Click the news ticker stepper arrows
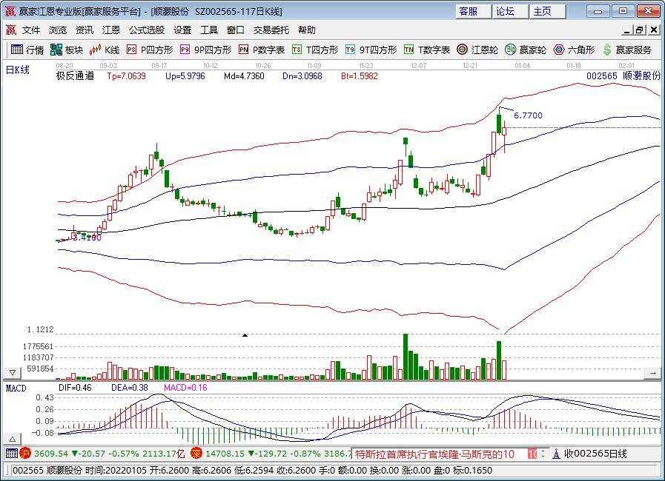This screenshot has width=665, height=481. point(543,454)
